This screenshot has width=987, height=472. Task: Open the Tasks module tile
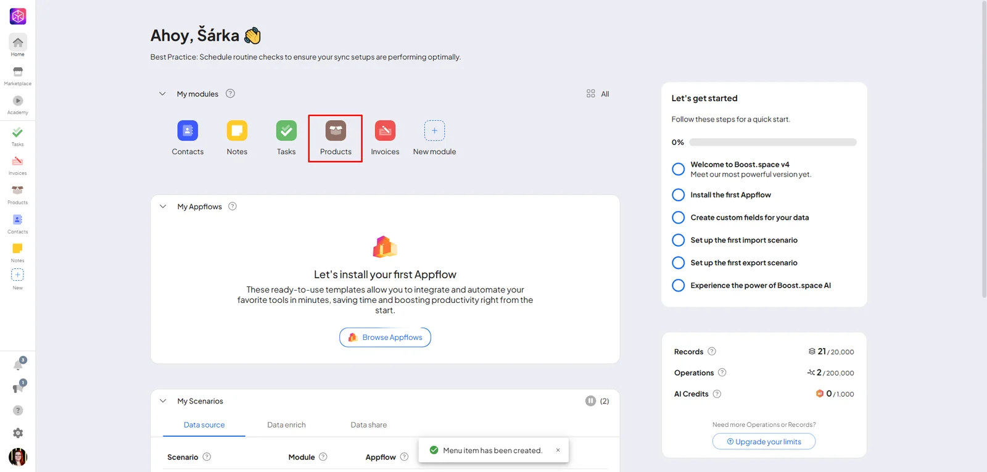[286, 138]
